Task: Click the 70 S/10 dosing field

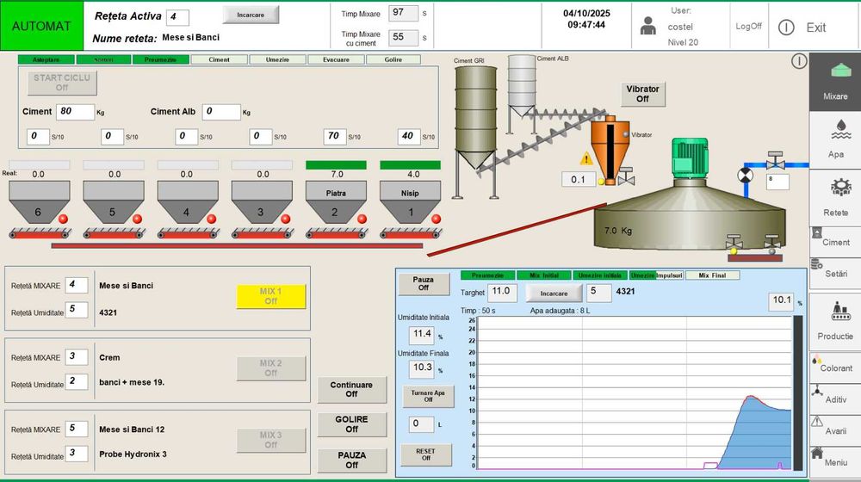Action: coord(335,136)
